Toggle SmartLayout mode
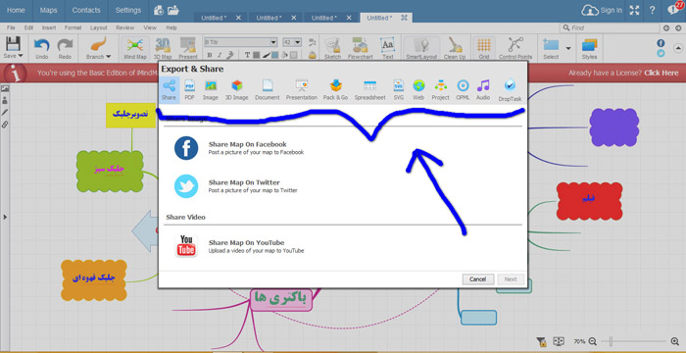Screen dimensions: 686x353 click(x=420, y=48)
